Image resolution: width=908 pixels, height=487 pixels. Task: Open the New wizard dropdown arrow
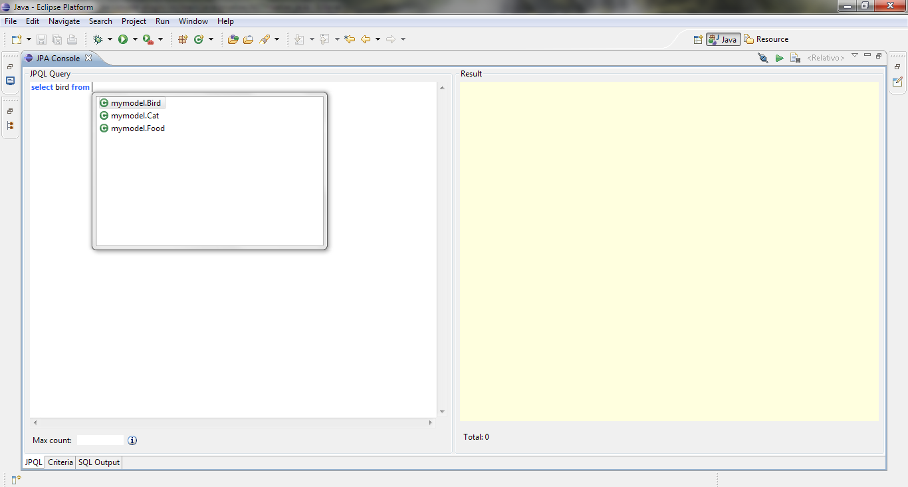tap(29, 40)
